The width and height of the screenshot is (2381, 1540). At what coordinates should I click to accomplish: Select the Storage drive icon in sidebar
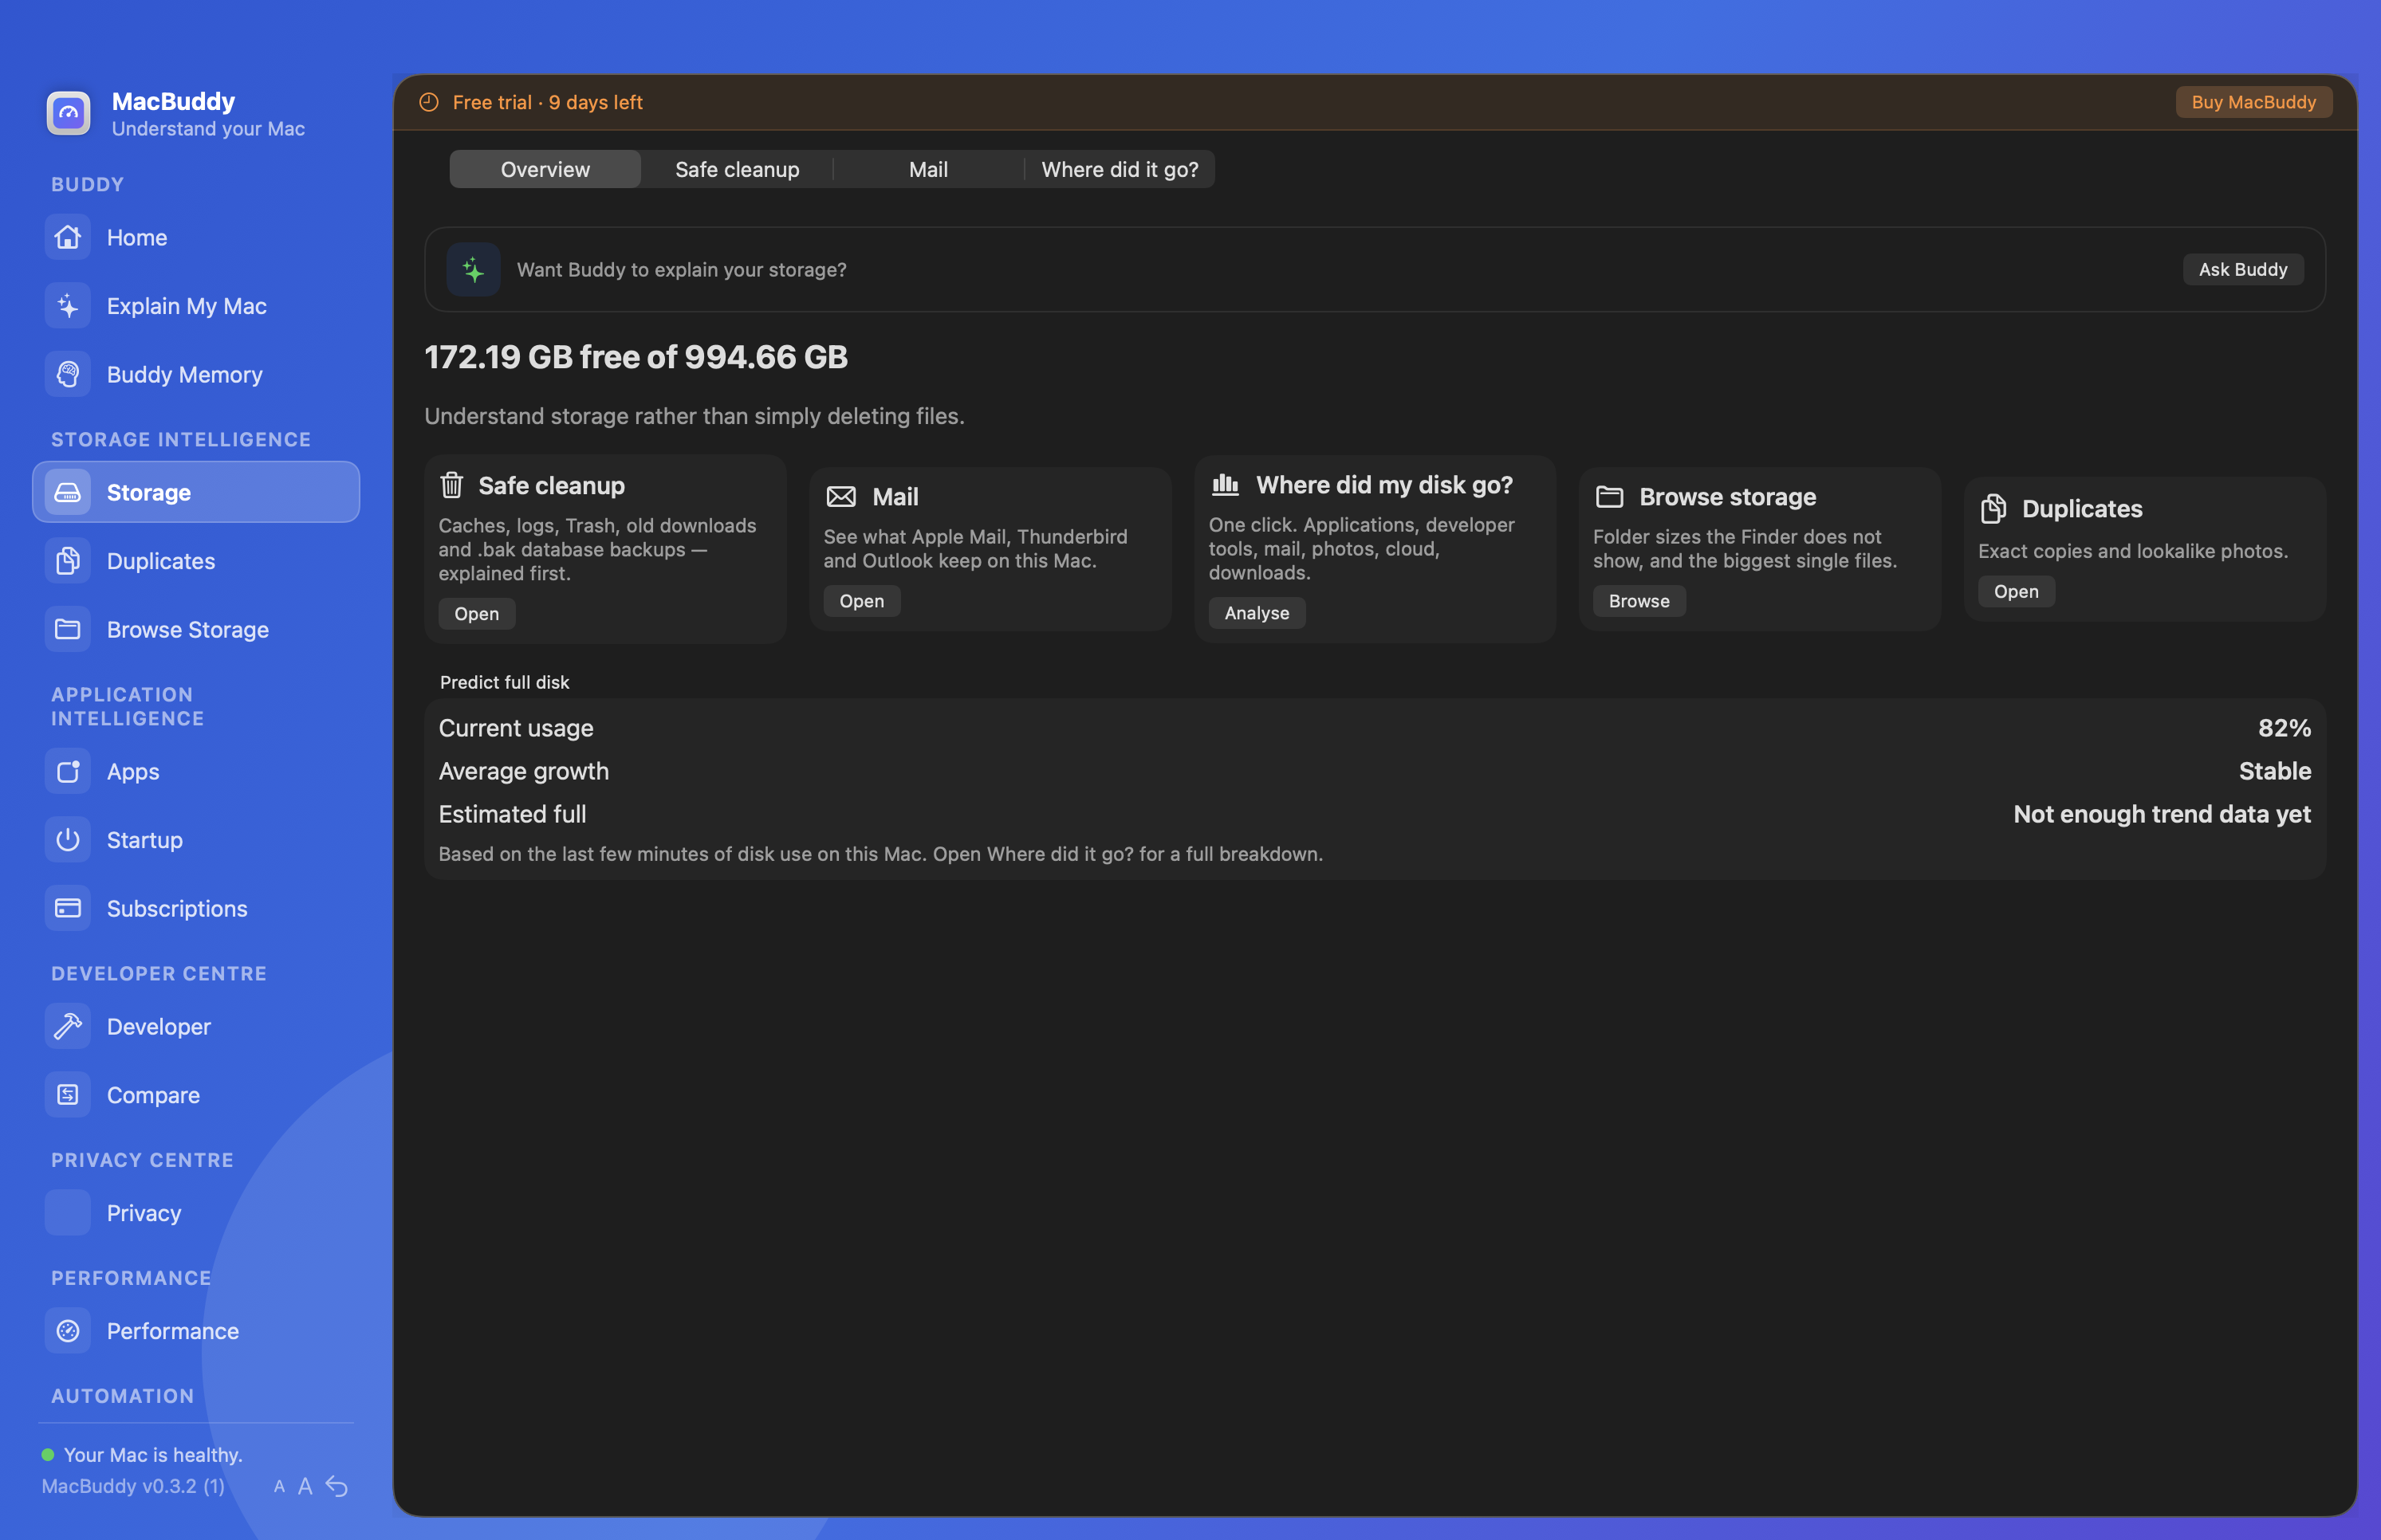68,492
